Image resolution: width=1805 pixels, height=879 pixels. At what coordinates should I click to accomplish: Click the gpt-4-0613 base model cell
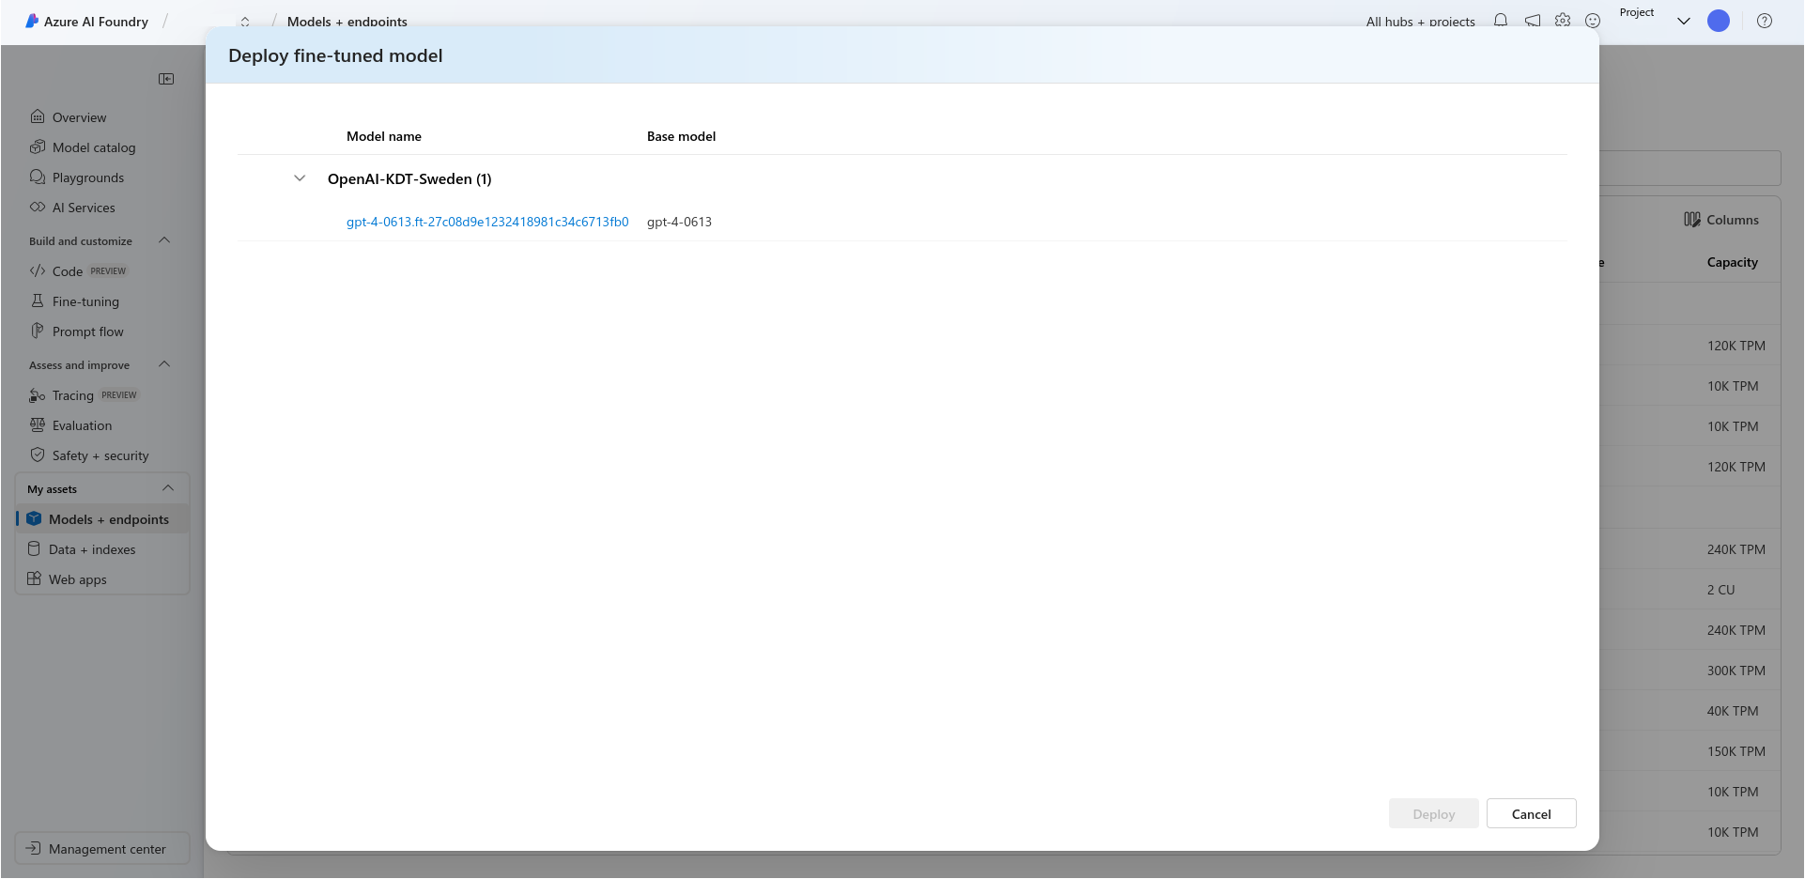pyautogui.click(x=679, y=222)
